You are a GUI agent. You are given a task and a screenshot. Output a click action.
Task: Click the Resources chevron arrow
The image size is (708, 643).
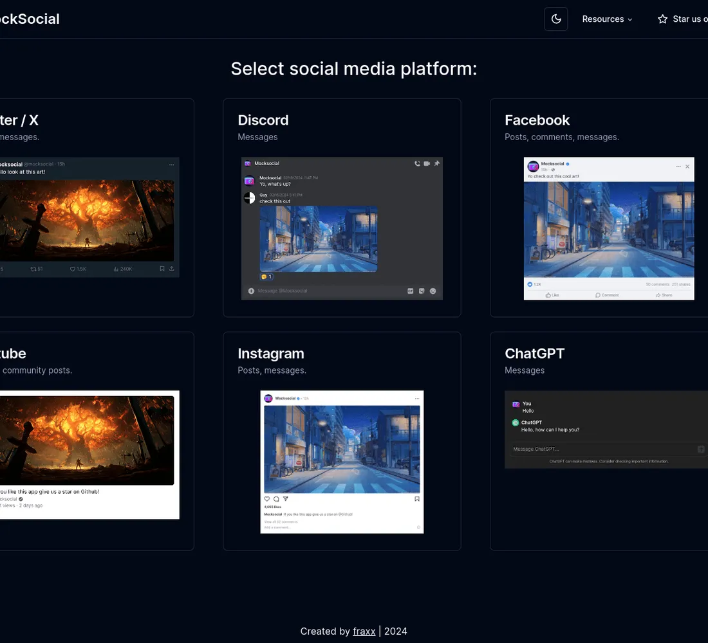630,19
